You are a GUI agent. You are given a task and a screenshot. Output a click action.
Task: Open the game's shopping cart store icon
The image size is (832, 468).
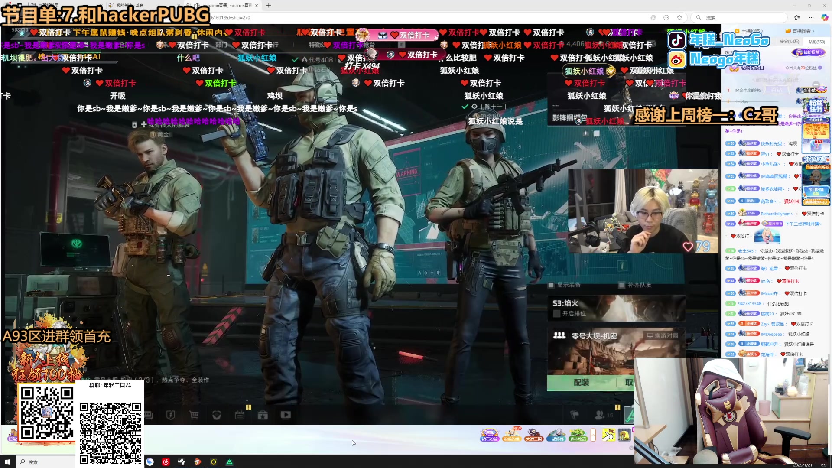[x=194, y=415]
